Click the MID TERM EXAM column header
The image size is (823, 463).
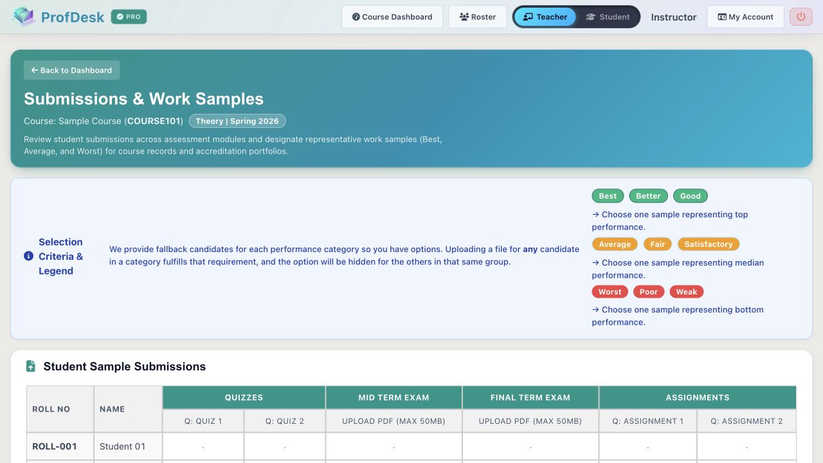coord(393,397)
